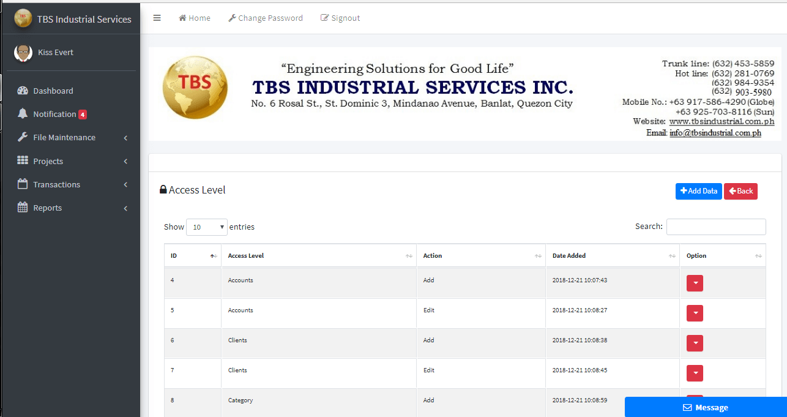Sort table by ID column header
Image resolution: width=787 pixels, height=417 pixels.
193,256
